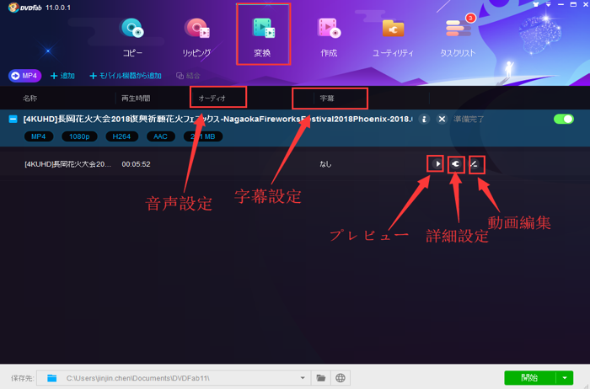Viewport: 590px width, 389px height.
Task: Click the MP4 format tag
Action: pyautogui.click(x=39, y=136)
